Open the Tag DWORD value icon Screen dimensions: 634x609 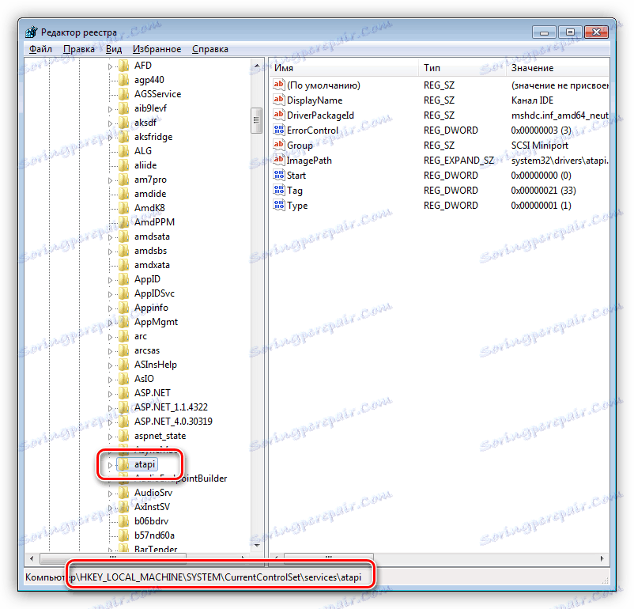[x=278, y=190]
